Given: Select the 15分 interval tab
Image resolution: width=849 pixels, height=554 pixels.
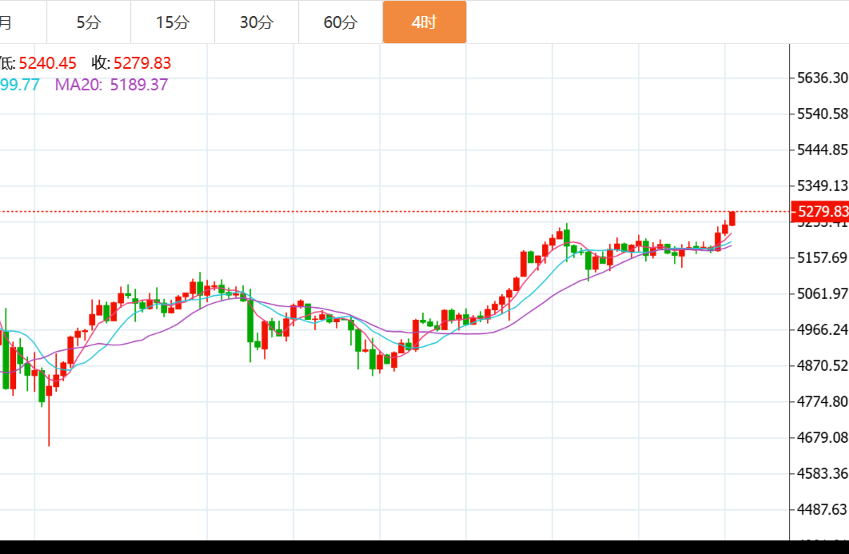Looking at the screenshot, I should point(173,22).
